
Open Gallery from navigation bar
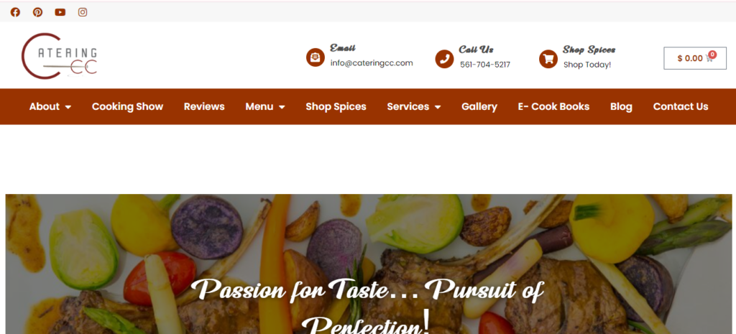[479, 106]
